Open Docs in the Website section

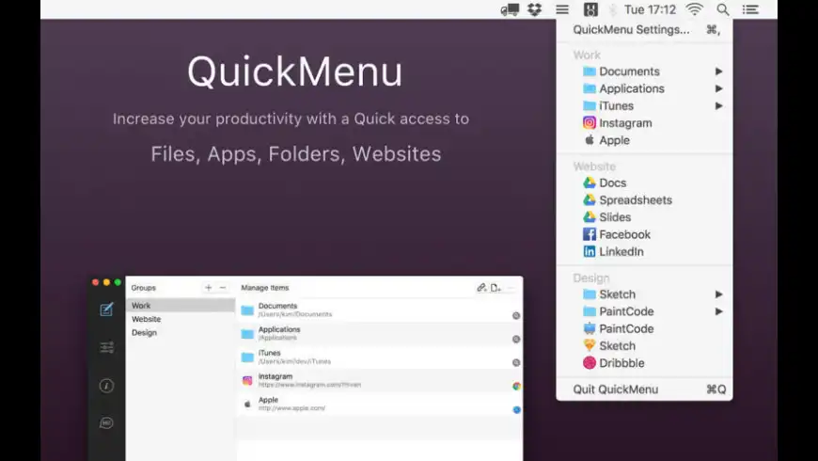click(x=644, y=183)
